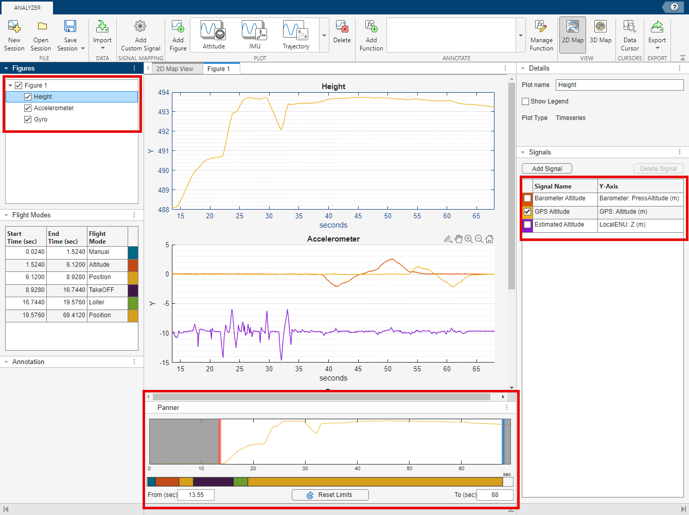Screen dimensions: 689x515
Task: Collapse the Annotation panel
Action: pyautogui.click(x=6, y=362)
